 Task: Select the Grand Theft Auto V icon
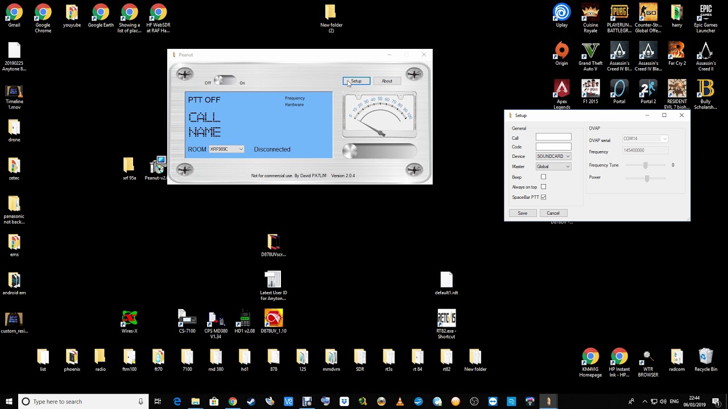point(590,56)
